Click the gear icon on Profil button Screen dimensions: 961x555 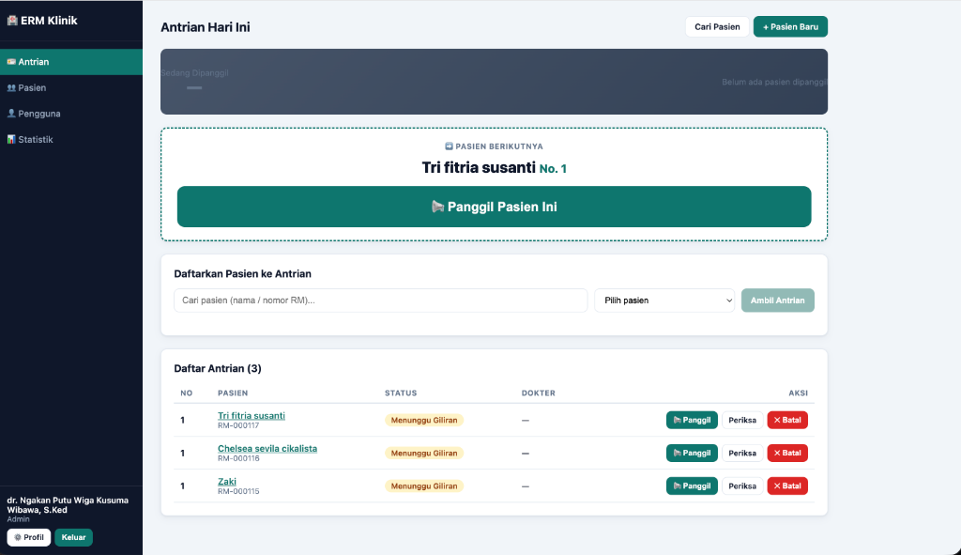(x=18, y=537)
